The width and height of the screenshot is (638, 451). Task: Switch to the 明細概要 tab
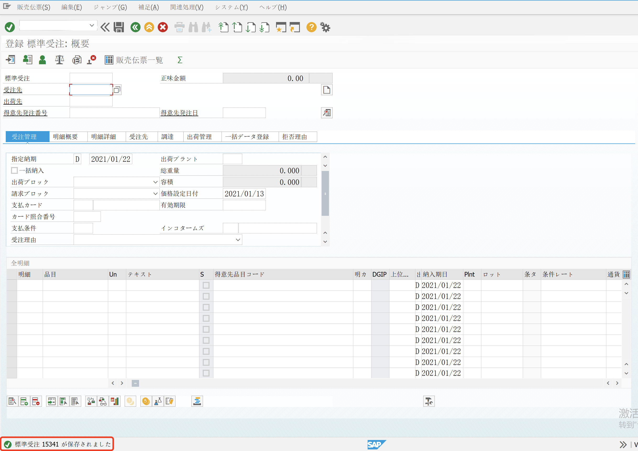pyautogui.click(x=65, y=137)
